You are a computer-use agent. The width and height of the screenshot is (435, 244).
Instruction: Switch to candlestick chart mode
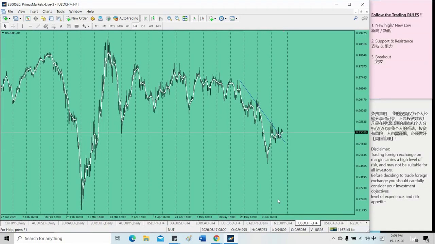point(153,18)
